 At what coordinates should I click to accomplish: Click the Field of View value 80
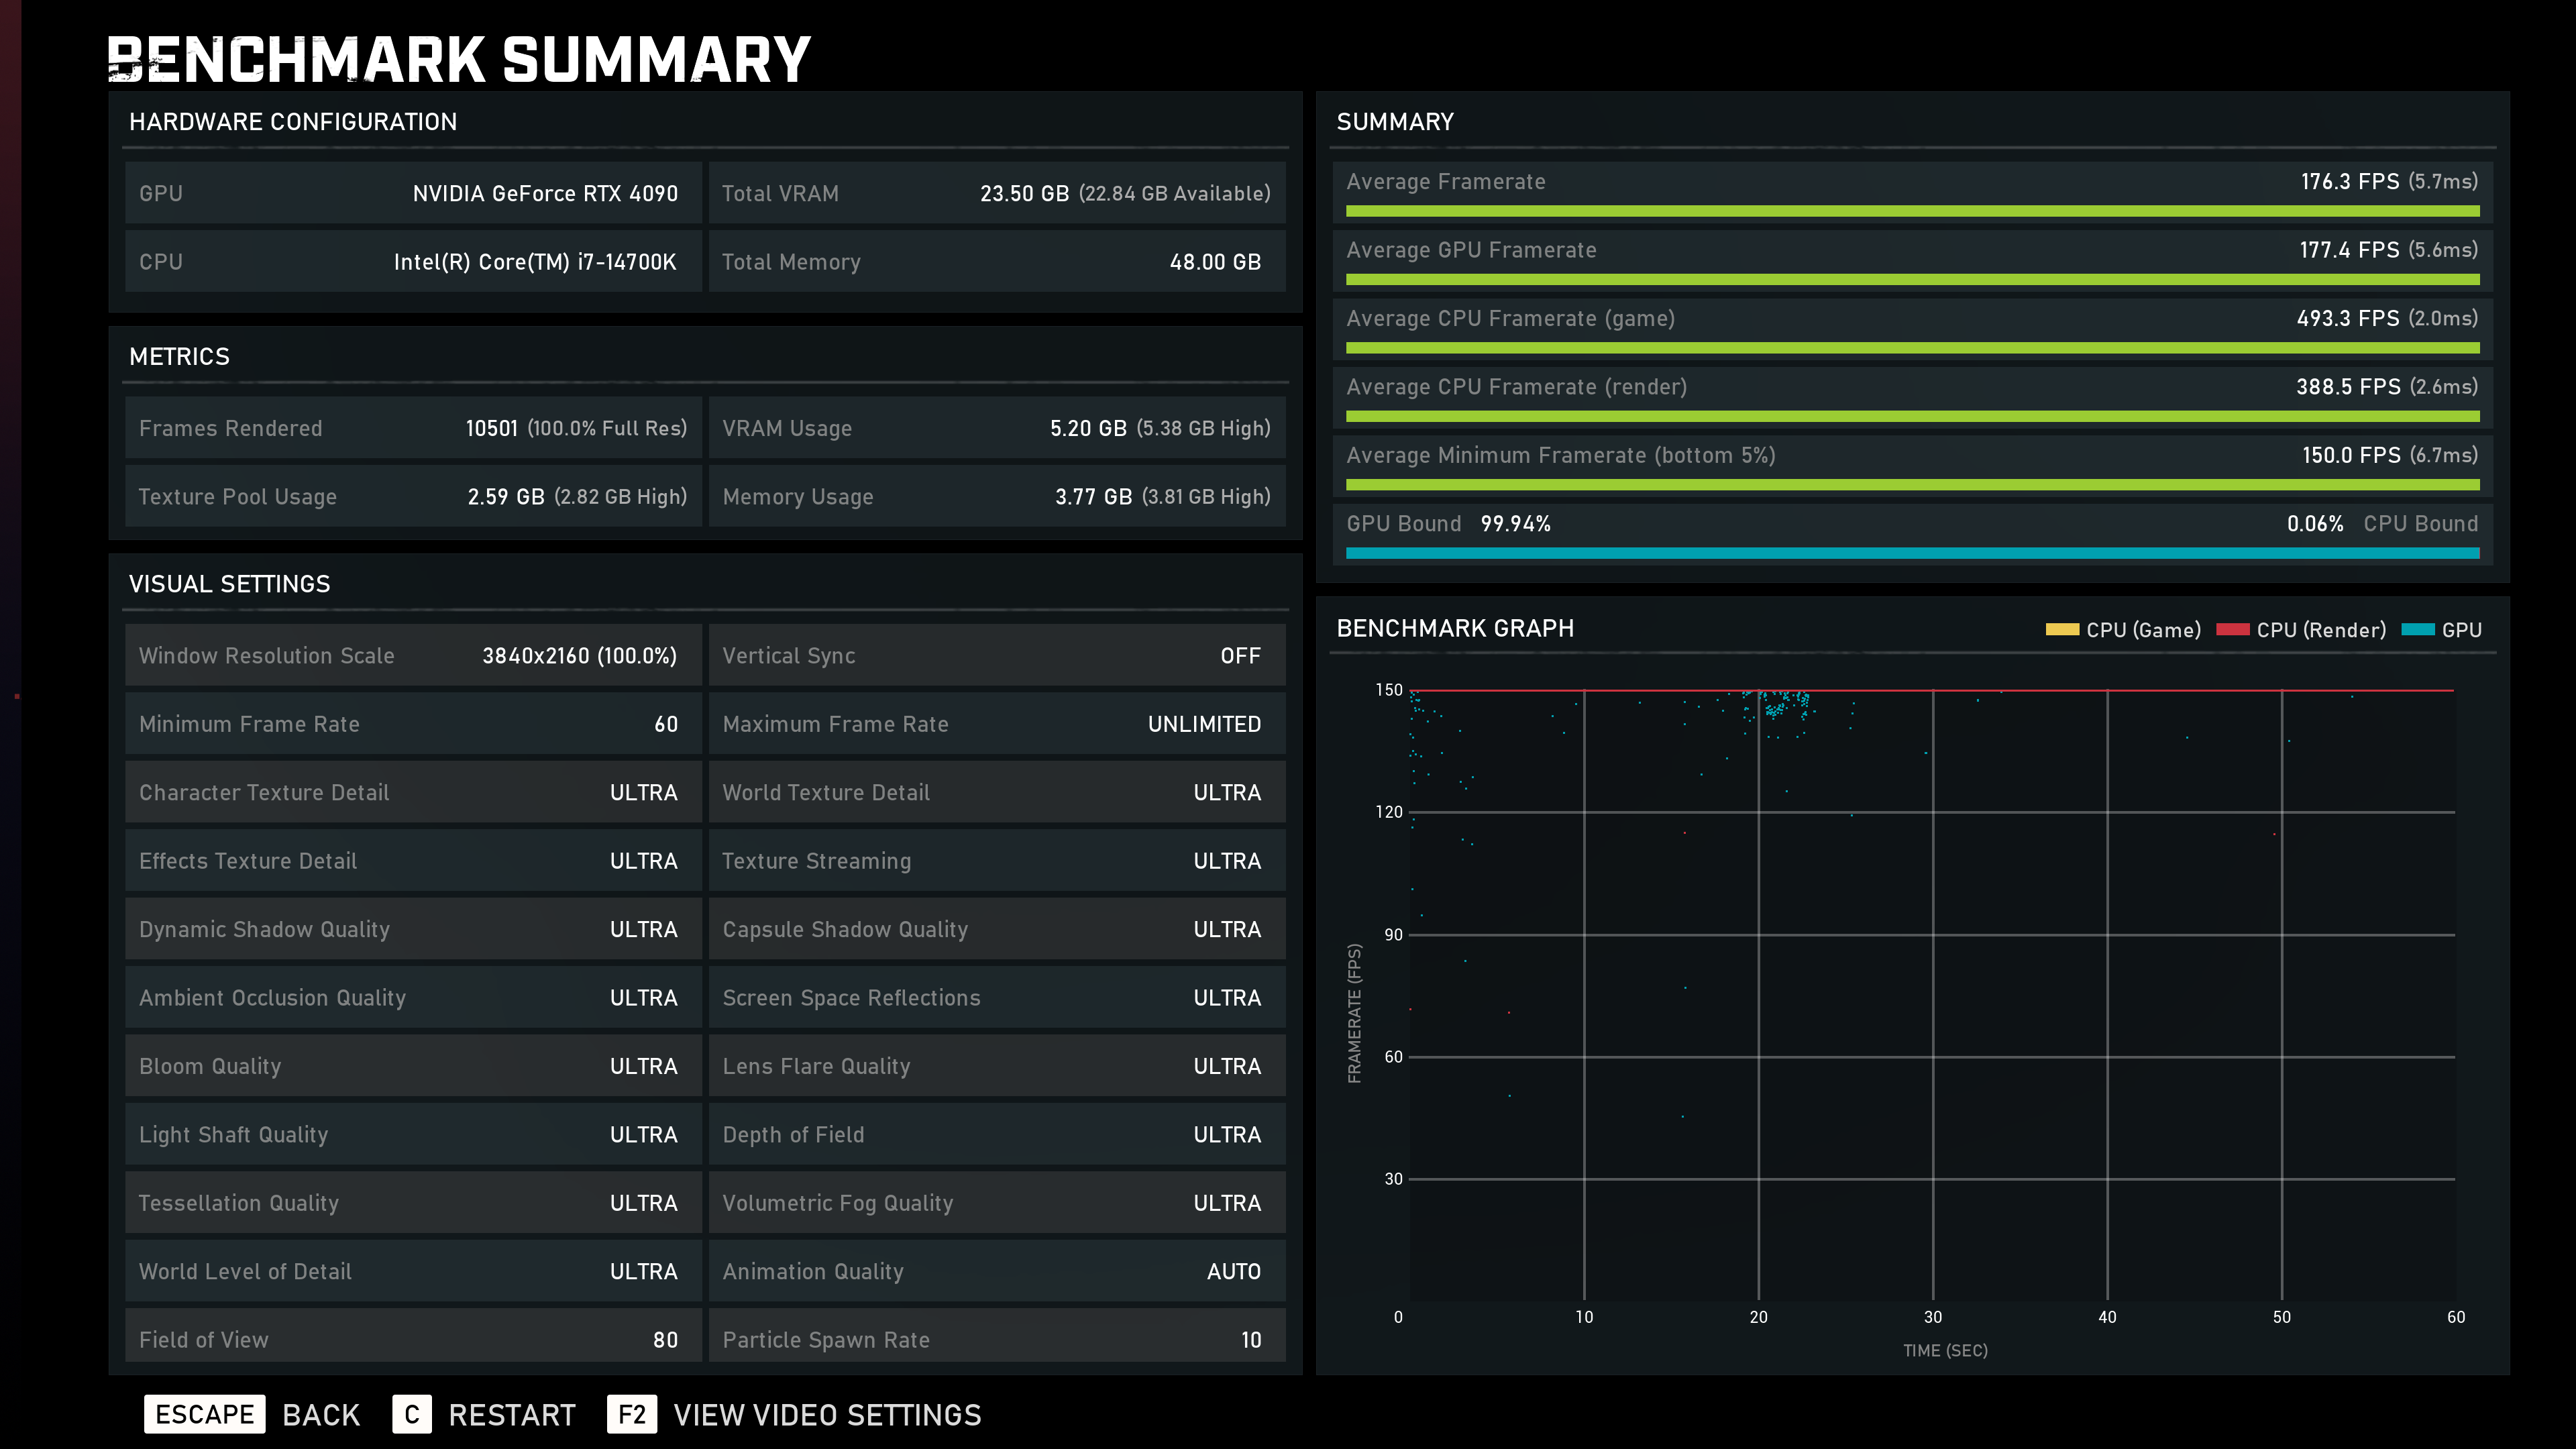665,1340
